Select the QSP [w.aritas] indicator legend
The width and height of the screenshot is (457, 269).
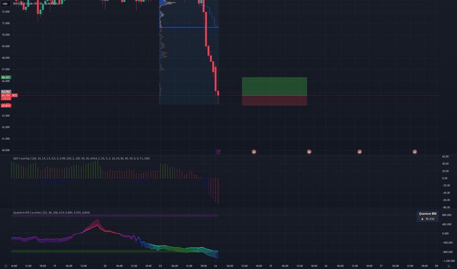[81, 158]
